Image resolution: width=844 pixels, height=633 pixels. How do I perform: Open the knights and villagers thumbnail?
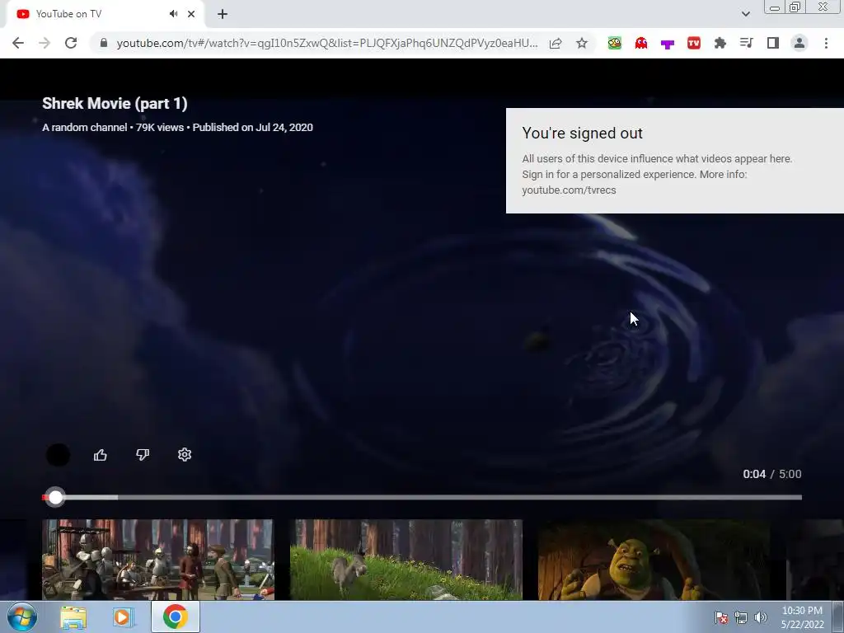158,560
